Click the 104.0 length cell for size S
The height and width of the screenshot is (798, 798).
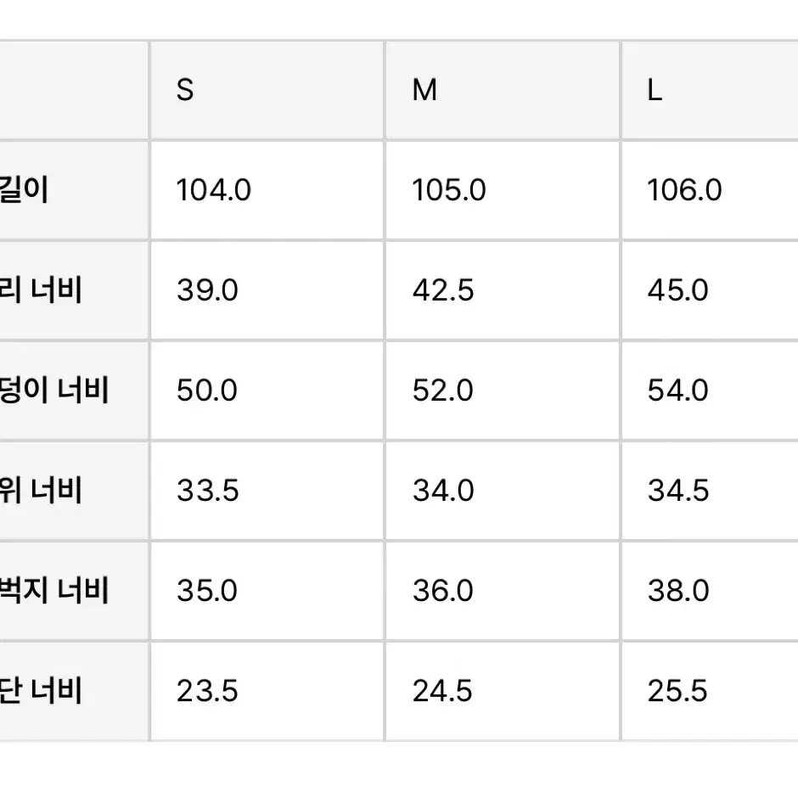click(267, 190)
